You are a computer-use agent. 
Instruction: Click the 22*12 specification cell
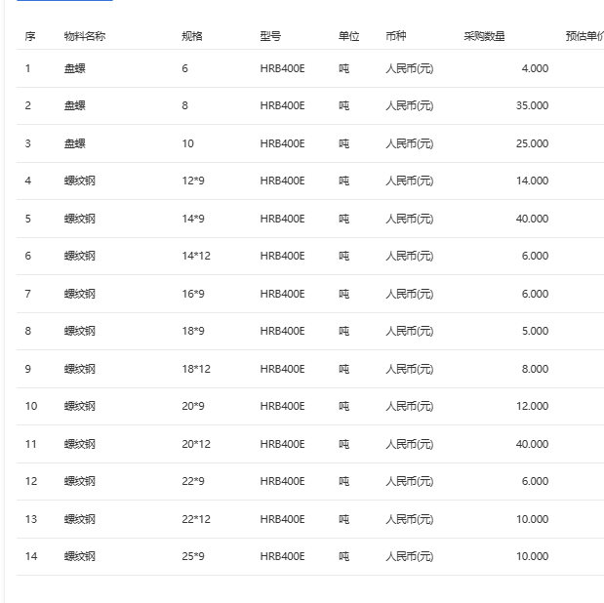(196, 519)
